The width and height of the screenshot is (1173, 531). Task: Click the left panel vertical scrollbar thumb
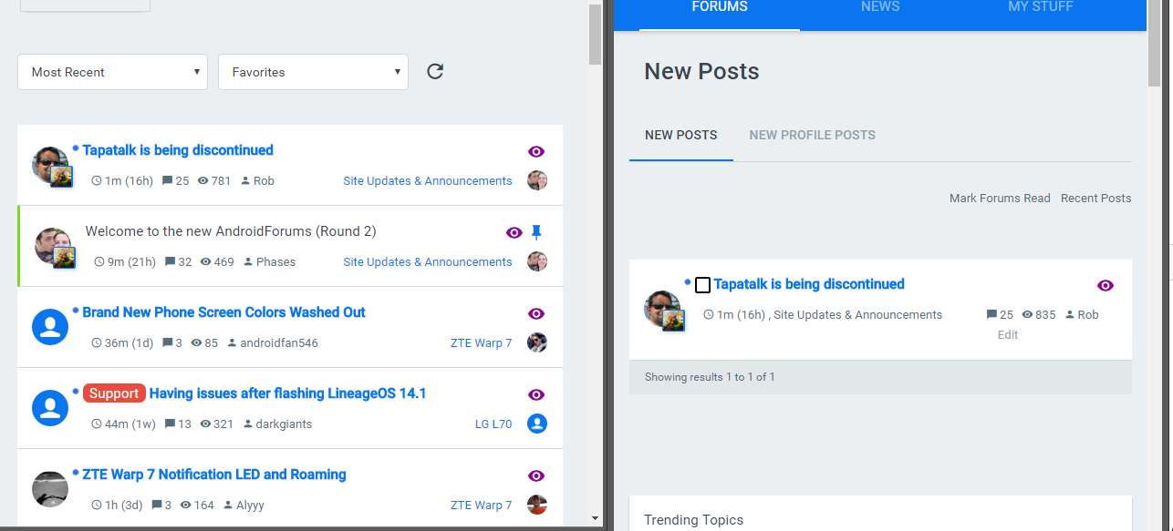tap(596, 33)
